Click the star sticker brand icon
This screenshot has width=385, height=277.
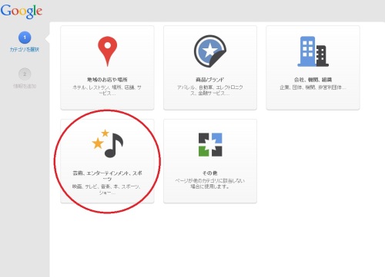210,51
